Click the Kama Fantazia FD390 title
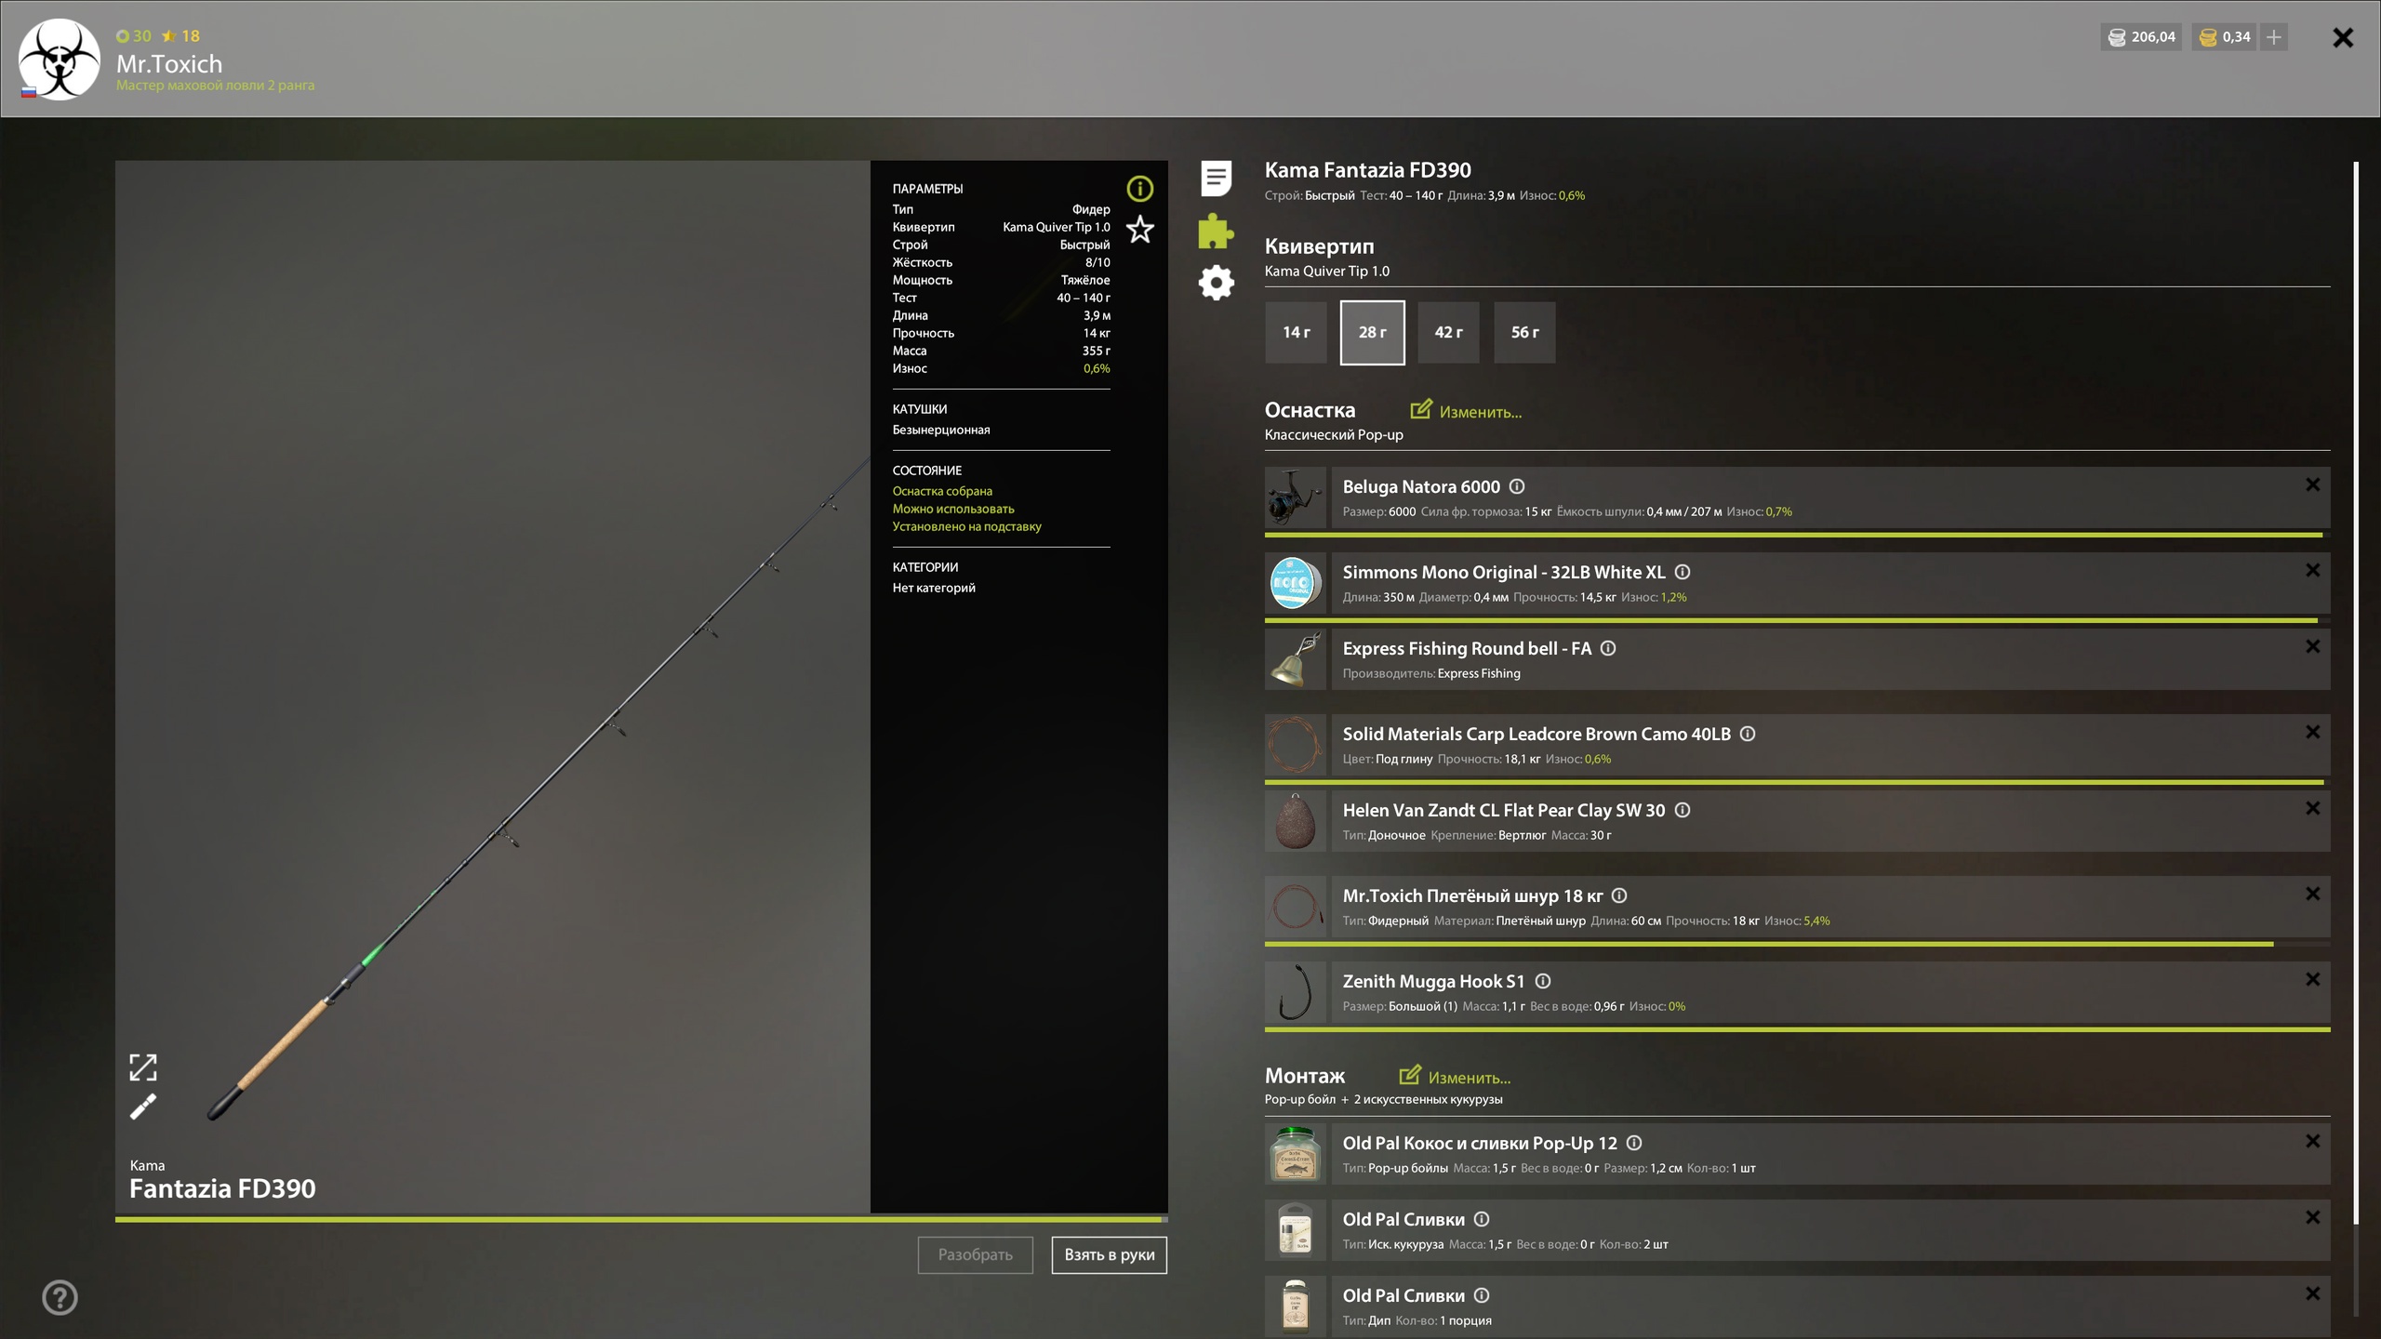 (x=1367, y=170)
